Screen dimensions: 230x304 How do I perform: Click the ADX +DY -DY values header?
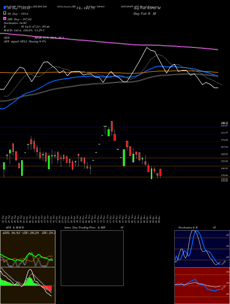(x=29, y=233)
